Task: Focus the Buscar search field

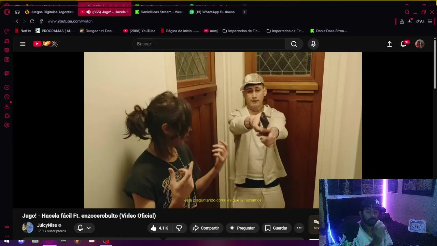Action: point(209,44)
